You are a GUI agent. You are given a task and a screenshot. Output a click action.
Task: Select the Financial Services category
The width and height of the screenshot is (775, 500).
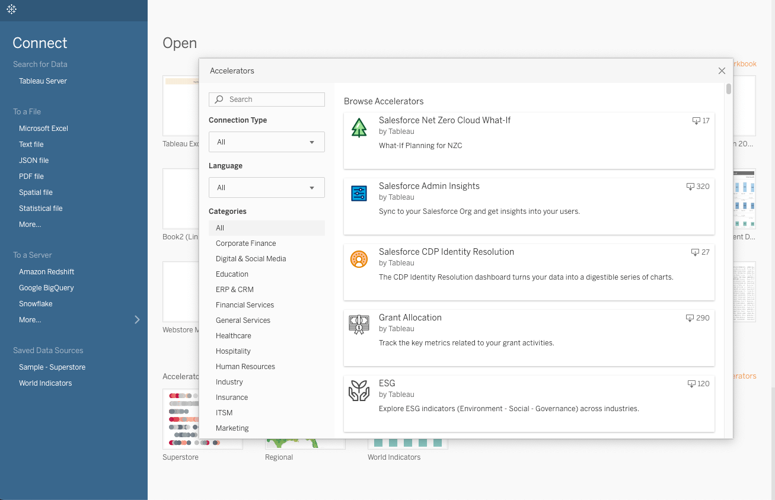click(x=244, y=305)
